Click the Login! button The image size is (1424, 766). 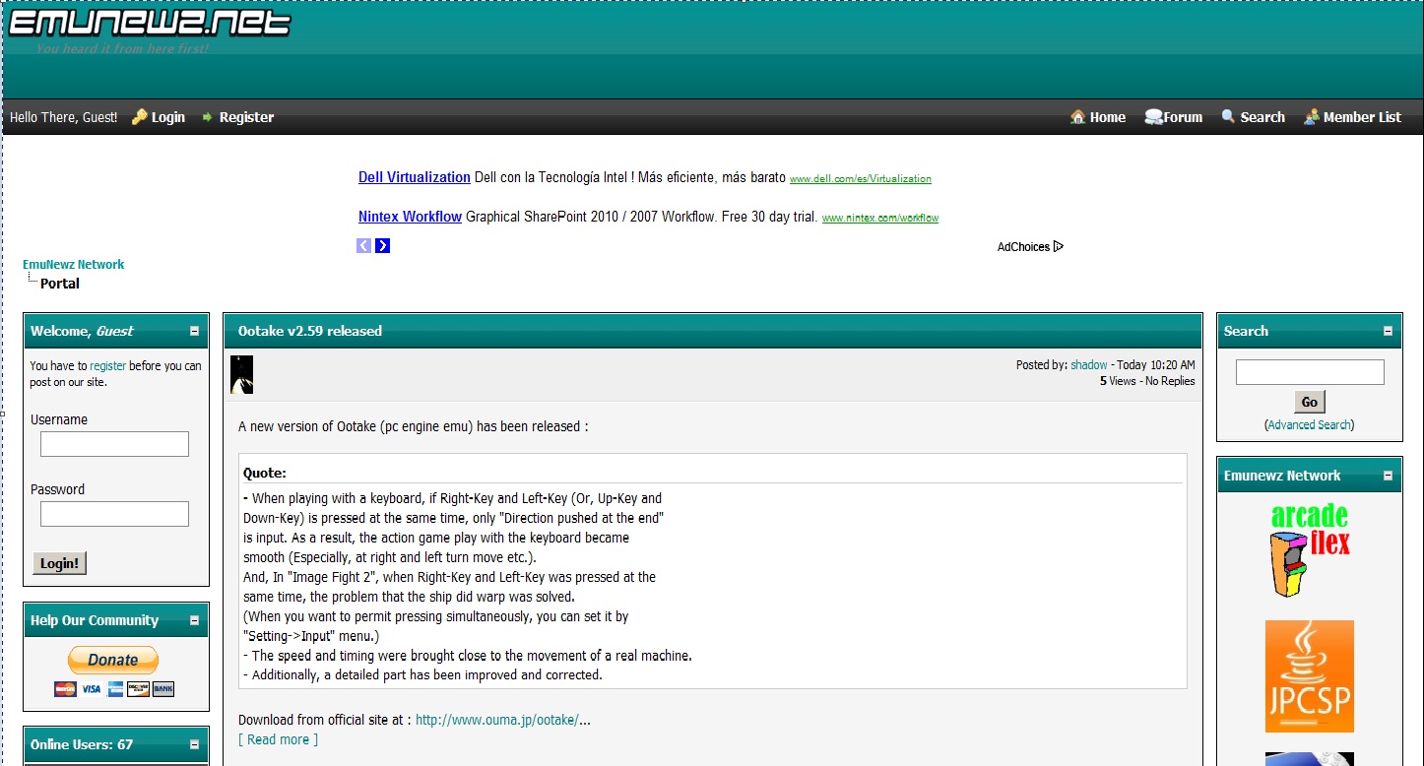[60, 563]
